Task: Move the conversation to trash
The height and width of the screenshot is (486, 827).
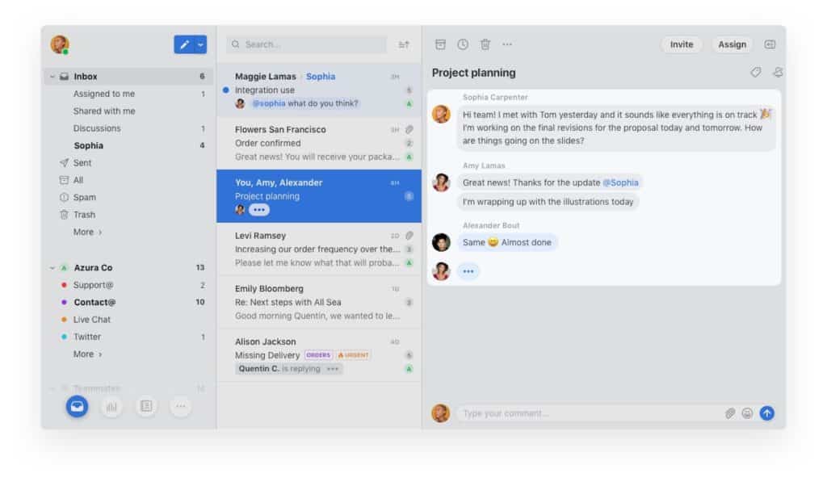Action: (484, 44)
